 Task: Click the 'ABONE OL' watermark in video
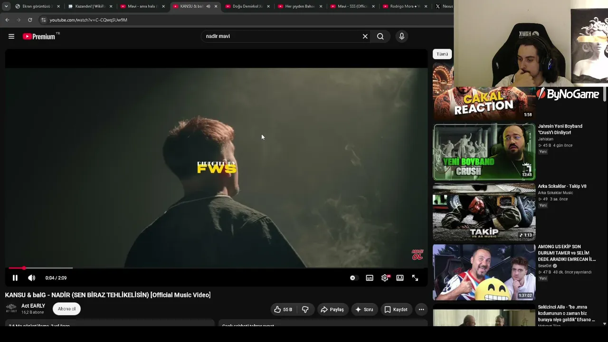coord(417,255)
